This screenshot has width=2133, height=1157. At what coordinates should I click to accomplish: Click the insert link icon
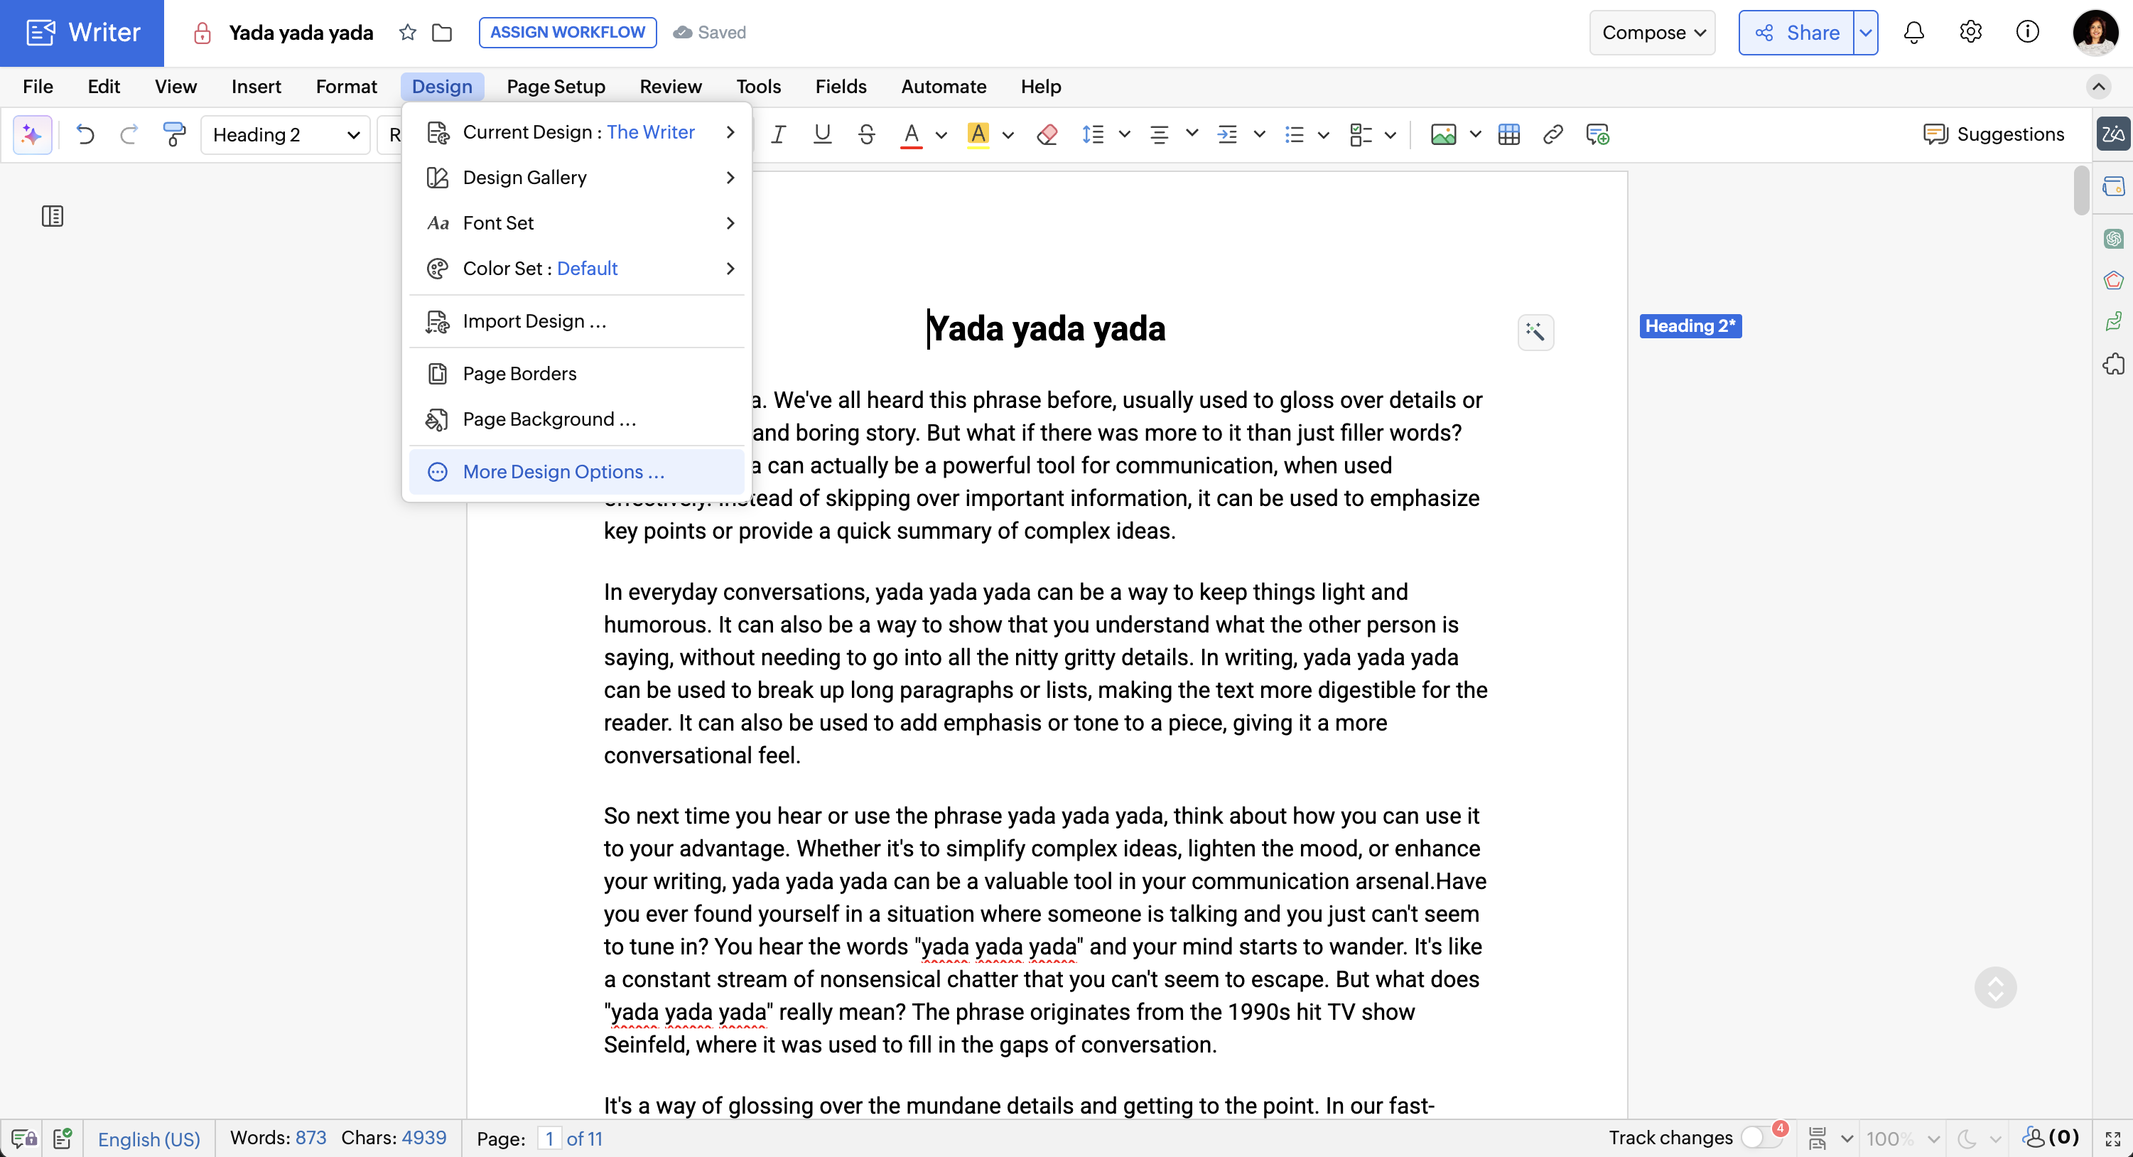(1552, 134)
